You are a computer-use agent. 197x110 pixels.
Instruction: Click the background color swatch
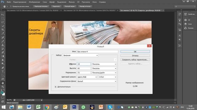(x=4, y=94)
